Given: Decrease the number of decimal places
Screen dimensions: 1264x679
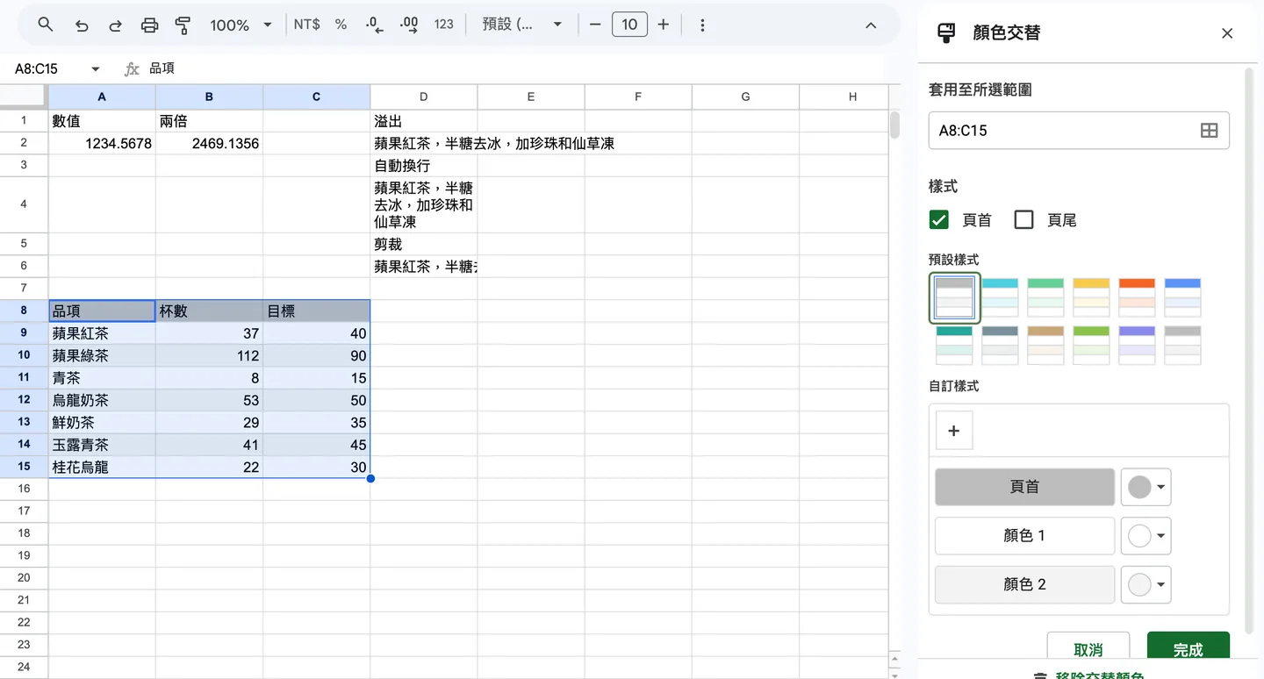Looking at the screenshot, I should click(x=375, y=25).
